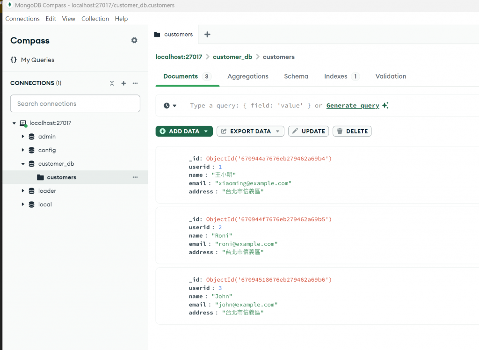479x350 pixels.
Task: Click local database icon
Action: 31,204
